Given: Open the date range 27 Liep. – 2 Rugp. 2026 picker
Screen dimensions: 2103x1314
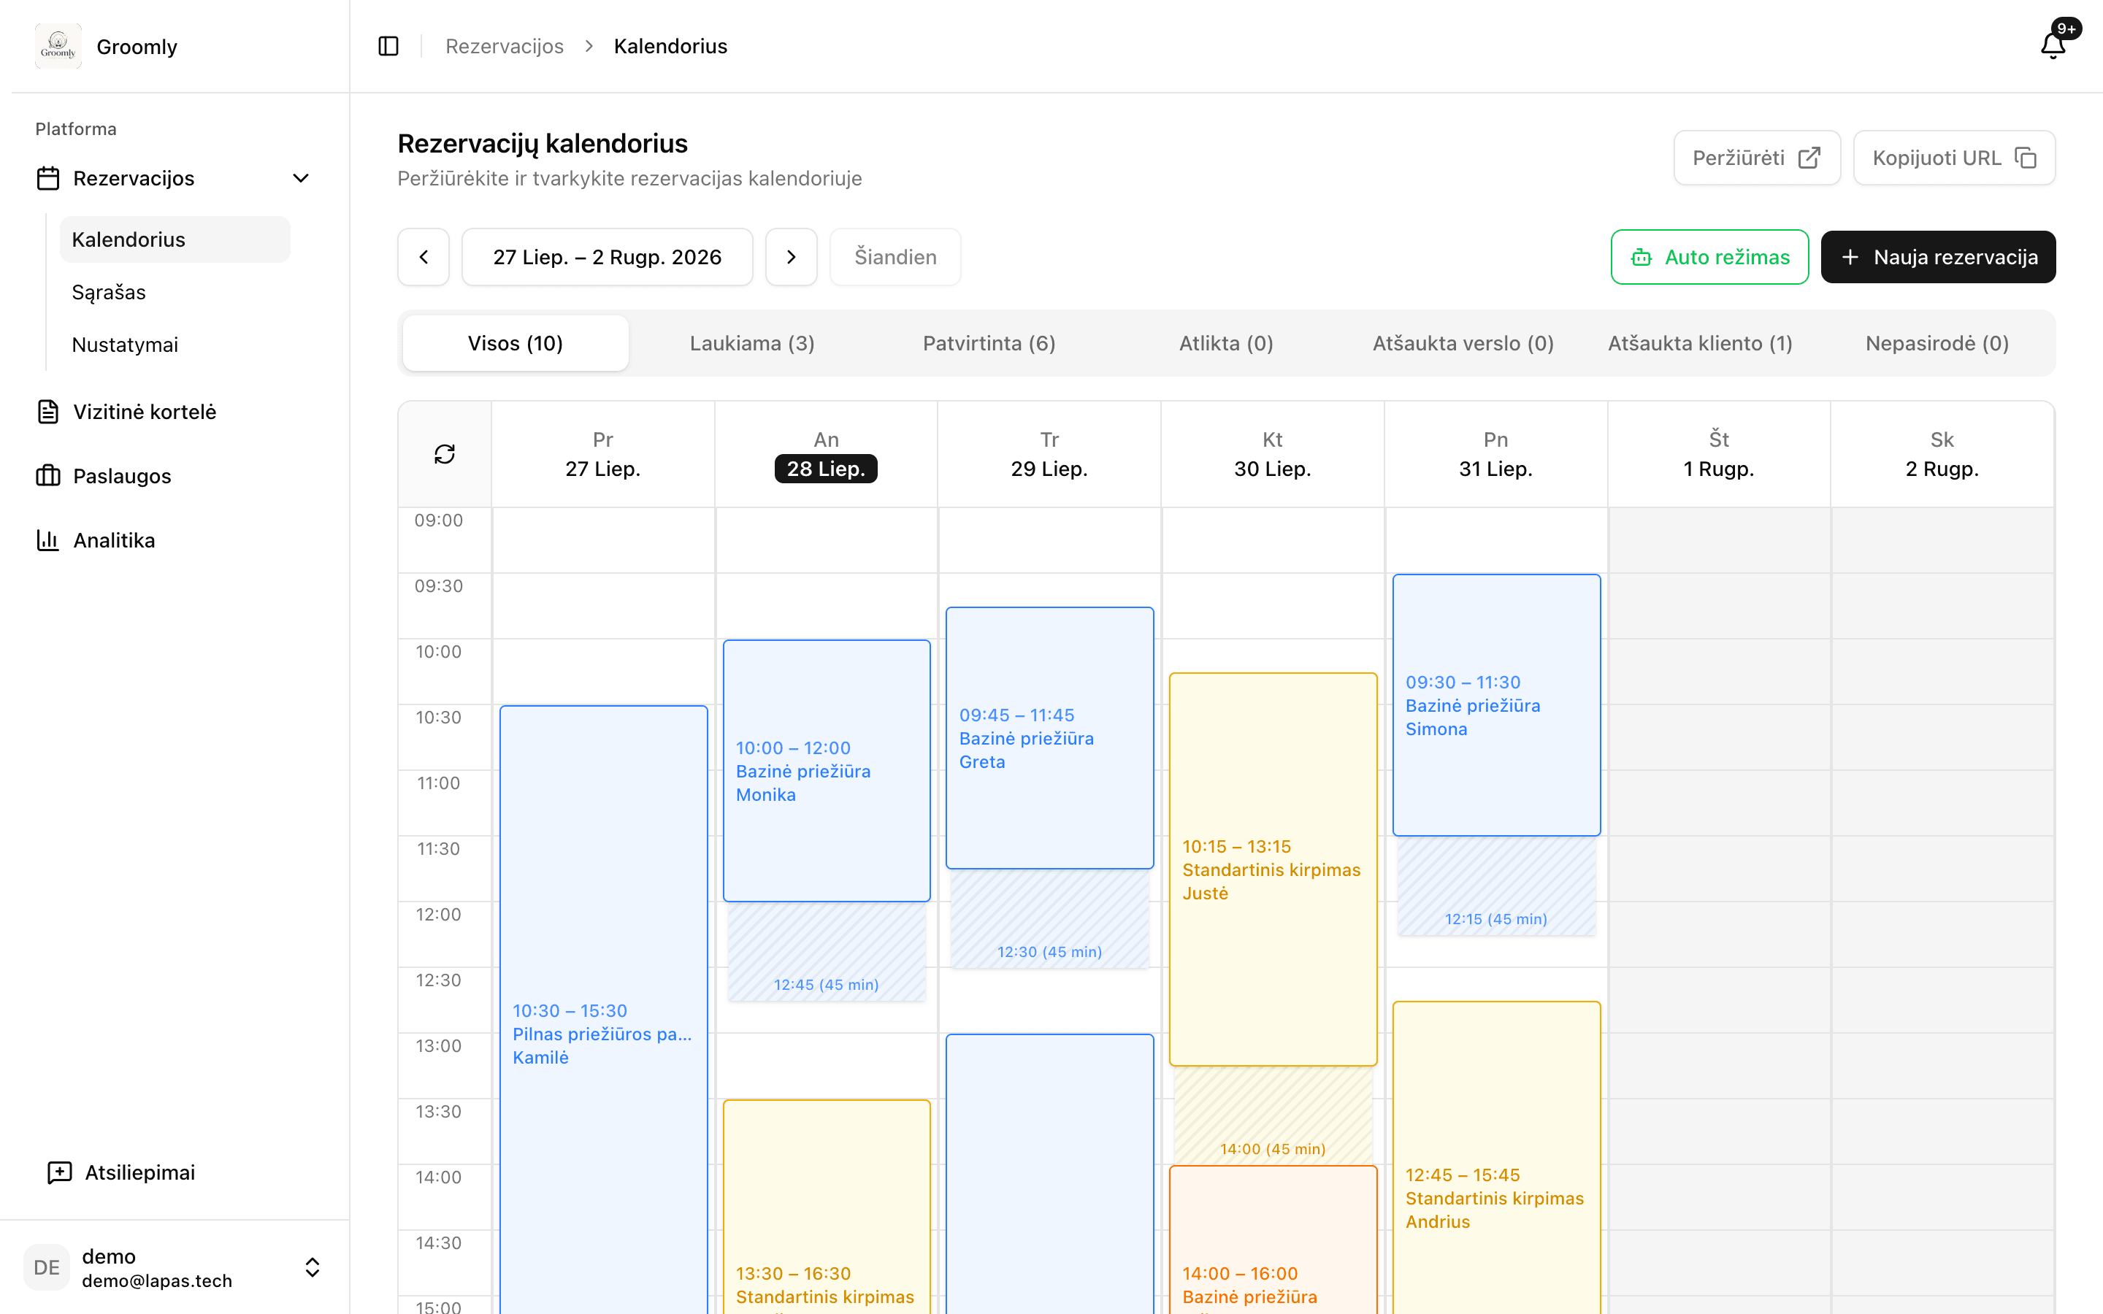Looking at the screenshot, I should 608,257.
